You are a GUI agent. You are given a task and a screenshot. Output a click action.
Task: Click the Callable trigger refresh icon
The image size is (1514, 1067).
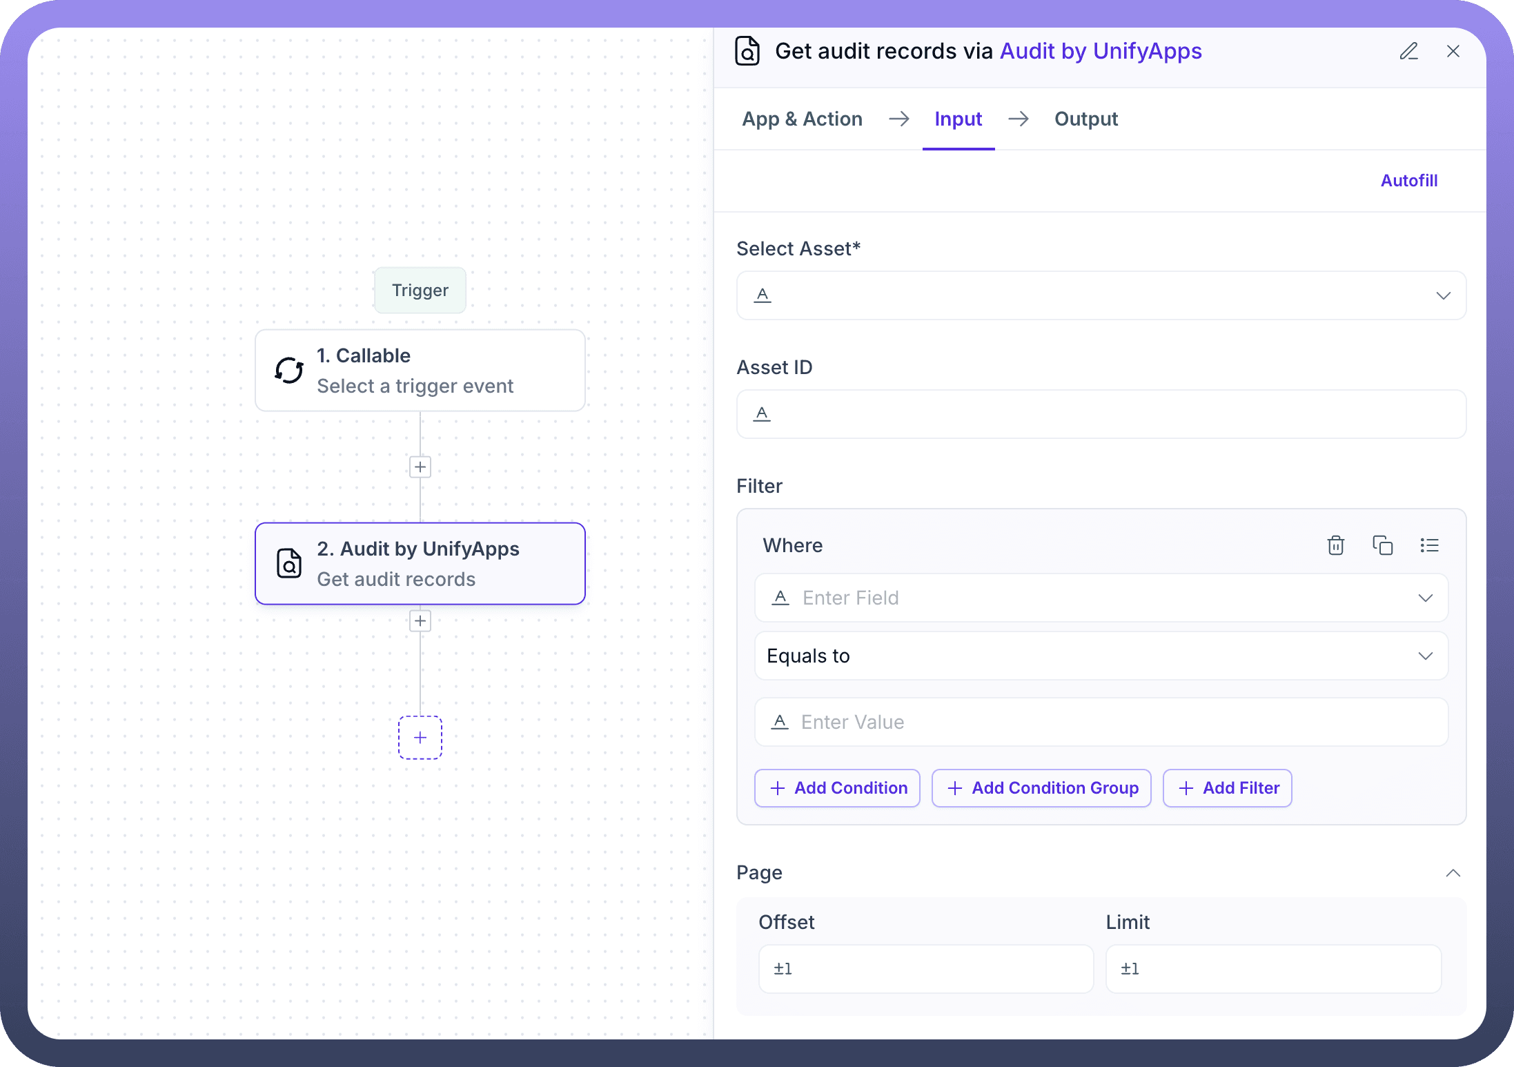pyautogui.click(x=289, y=371)
